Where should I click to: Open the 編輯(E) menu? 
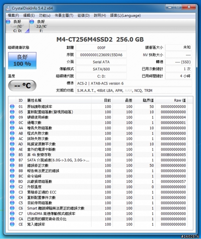pos(29,15)
